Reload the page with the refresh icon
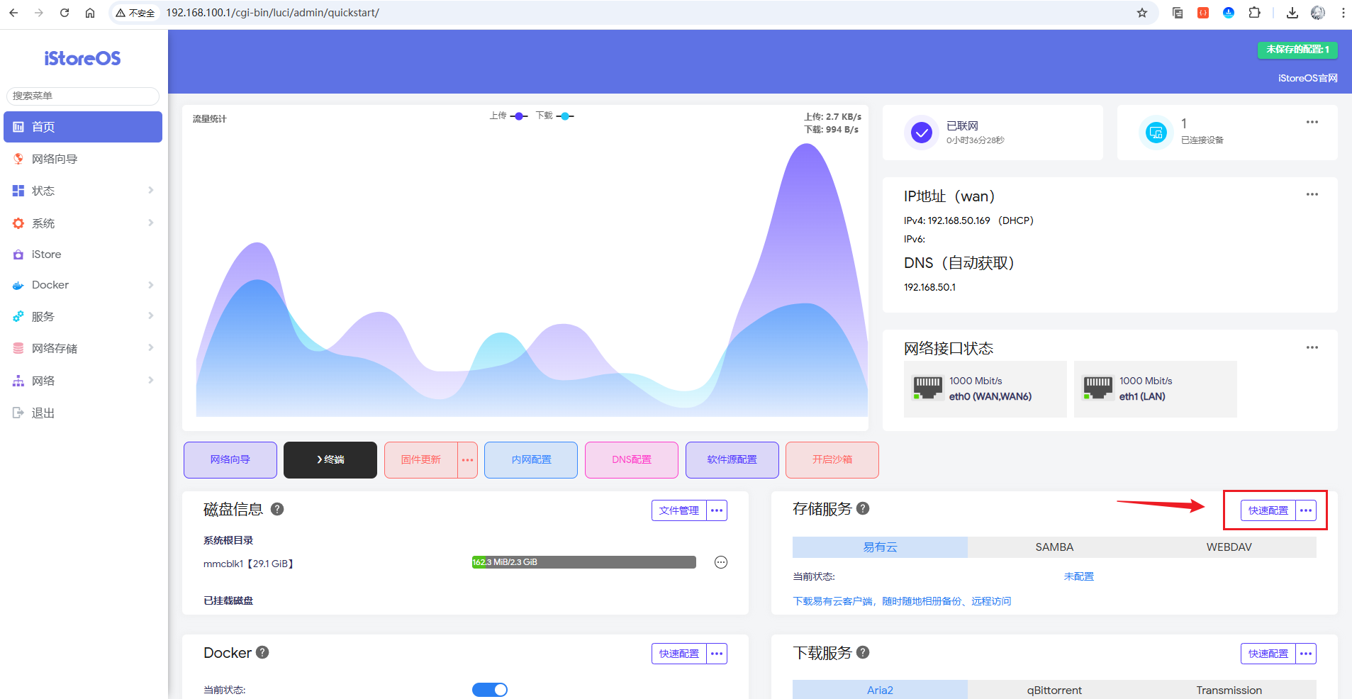This screenshot has width=1352, height=699. (x=65, y=13)
